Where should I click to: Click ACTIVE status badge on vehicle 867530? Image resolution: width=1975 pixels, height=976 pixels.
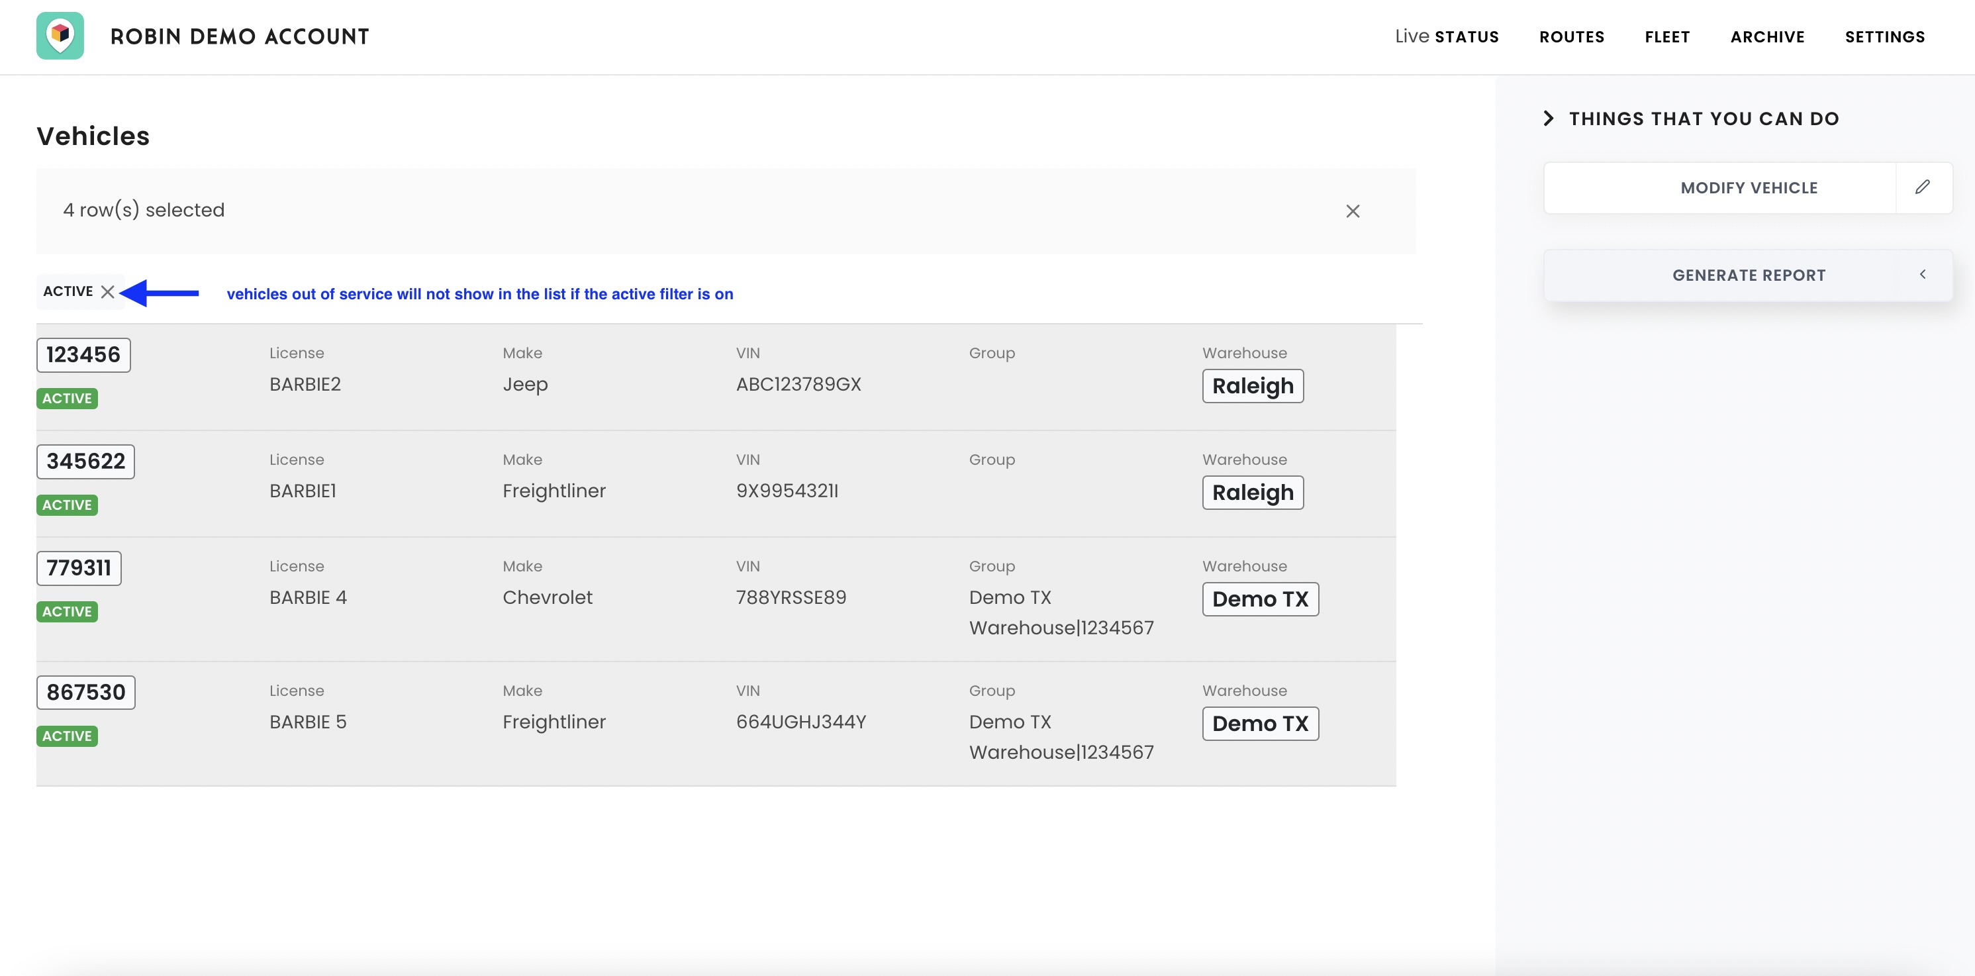coord(67,736)
